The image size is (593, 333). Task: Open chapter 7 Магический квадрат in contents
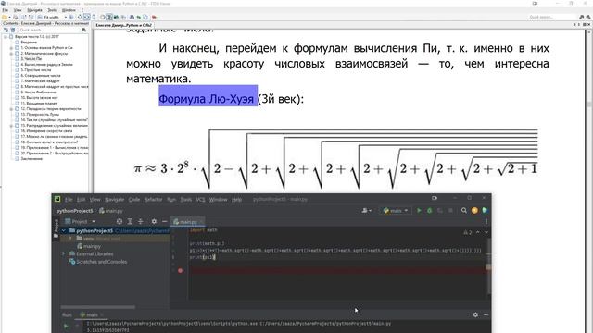click(x=40, y=81)
